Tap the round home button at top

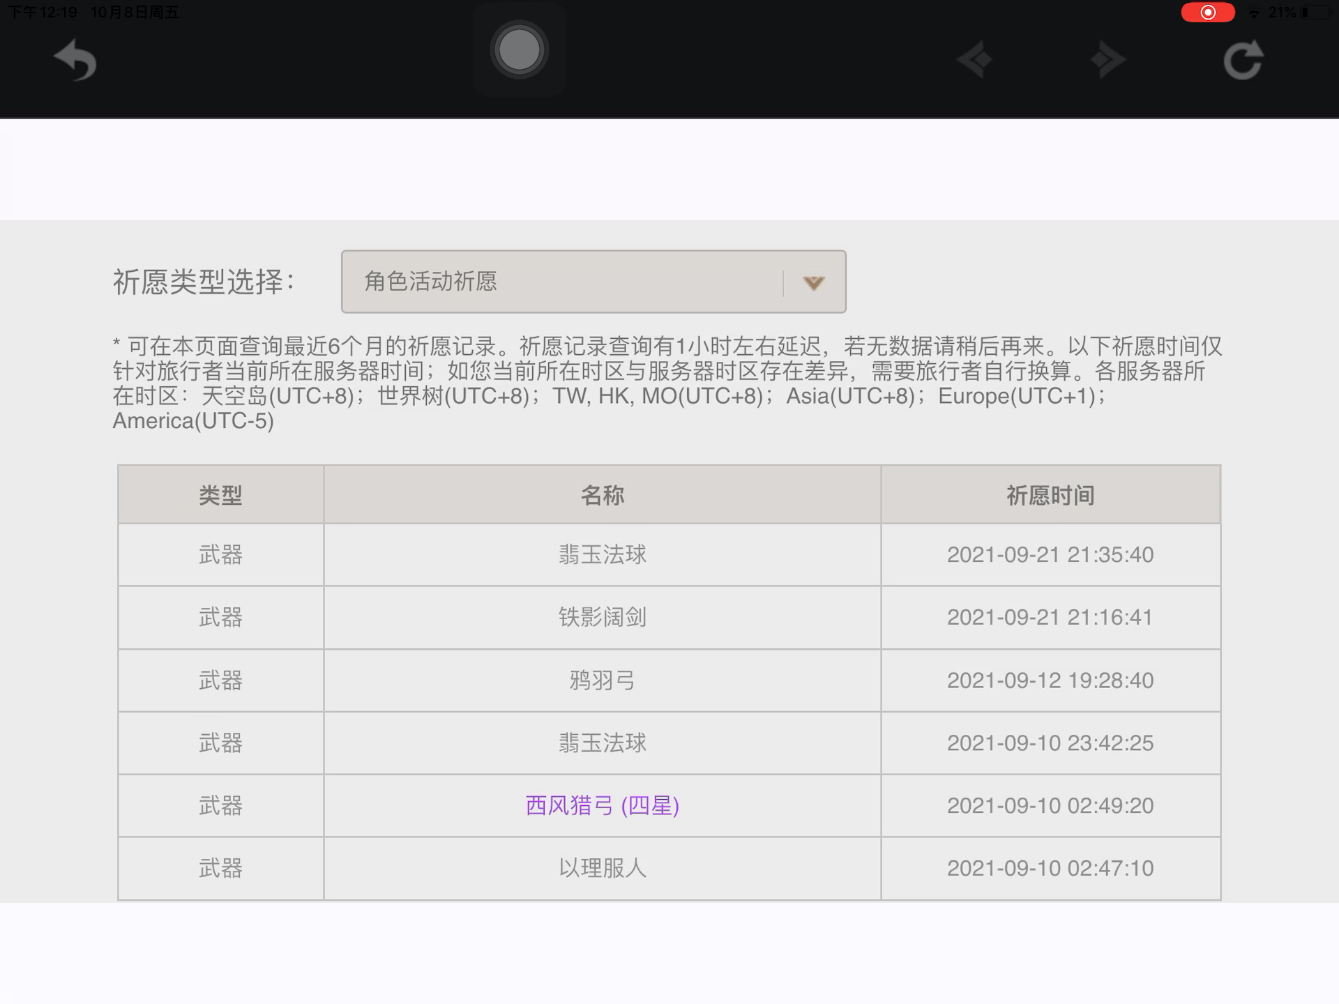[519, 50]
